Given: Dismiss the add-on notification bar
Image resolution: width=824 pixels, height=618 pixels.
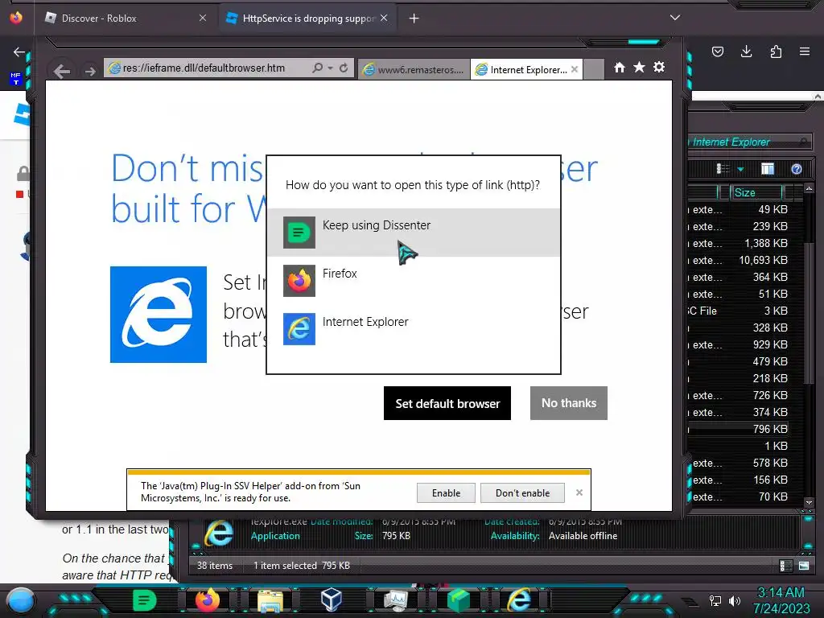Looking at the screenshot, I should point(579,492).
